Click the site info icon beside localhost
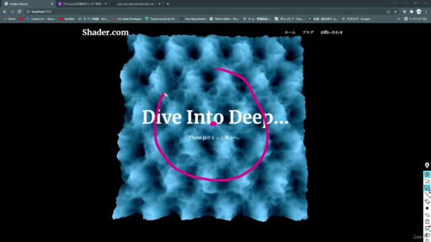This screenshot has width=431, height=242. point(28,12)
